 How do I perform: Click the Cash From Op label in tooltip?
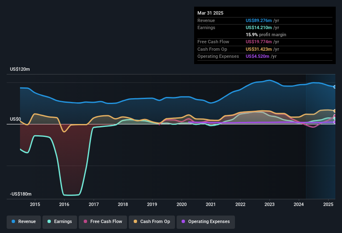212,49
